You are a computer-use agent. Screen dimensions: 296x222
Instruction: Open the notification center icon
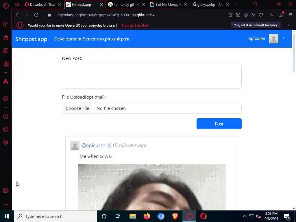click(x=287, y=217)
